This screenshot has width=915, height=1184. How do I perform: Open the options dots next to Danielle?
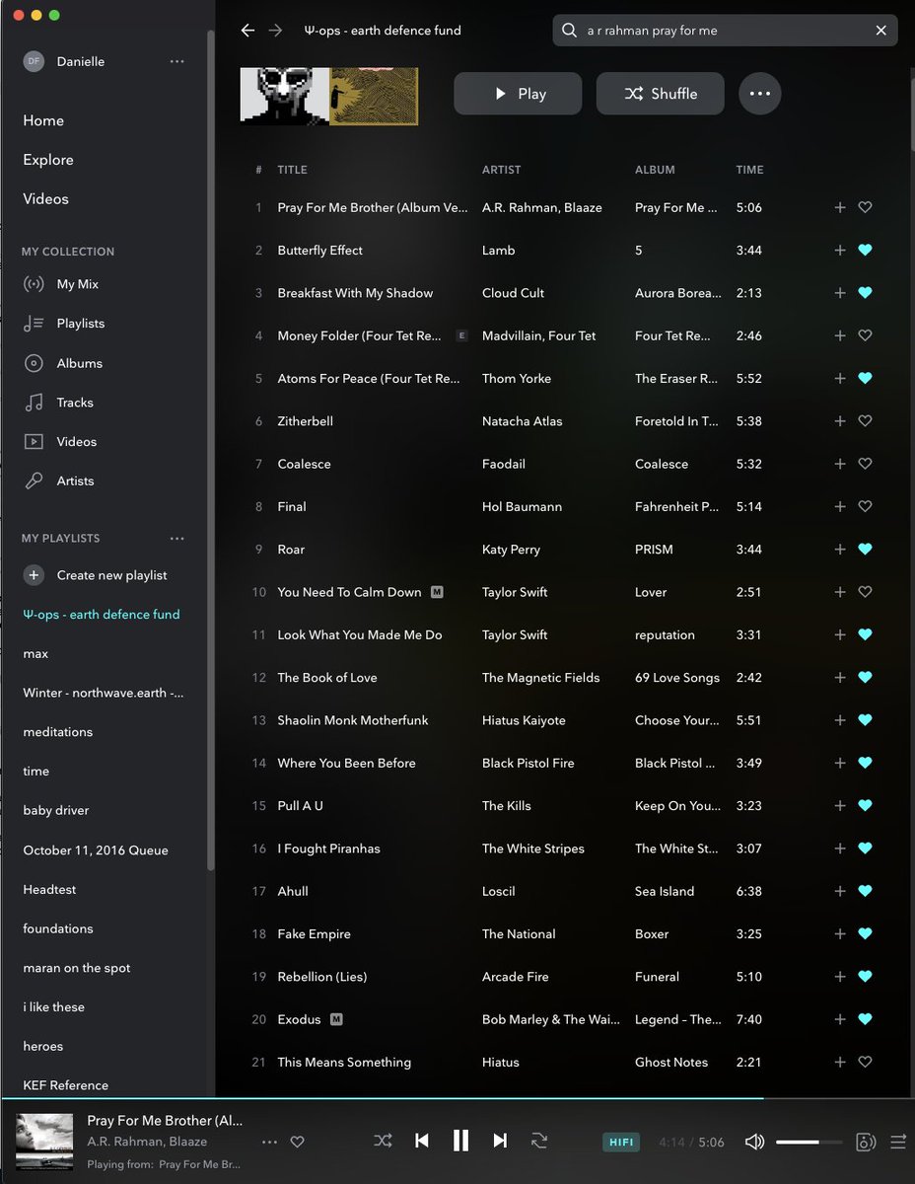point(176,61)
